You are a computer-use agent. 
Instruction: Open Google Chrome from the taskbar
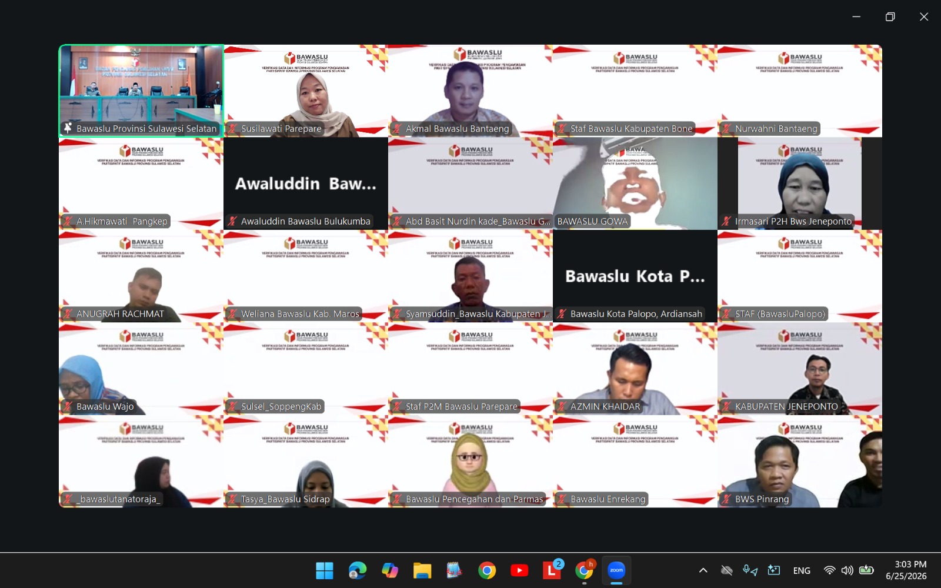click(x=486, y=570)
